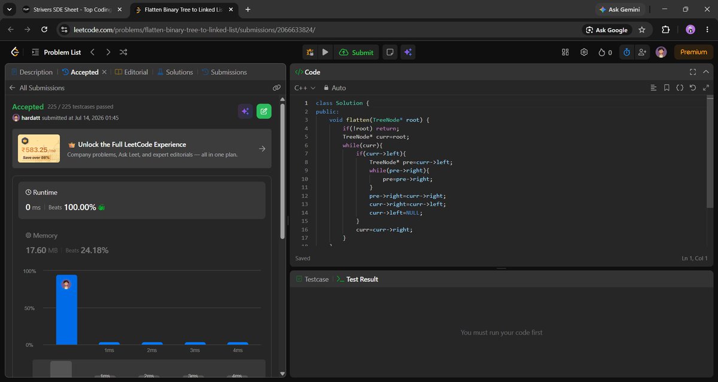Expand the editor to fullscreen arrows icon
The width and height of the screenshot is (718, 382).
pyautogui.click(x=706, y=87)
